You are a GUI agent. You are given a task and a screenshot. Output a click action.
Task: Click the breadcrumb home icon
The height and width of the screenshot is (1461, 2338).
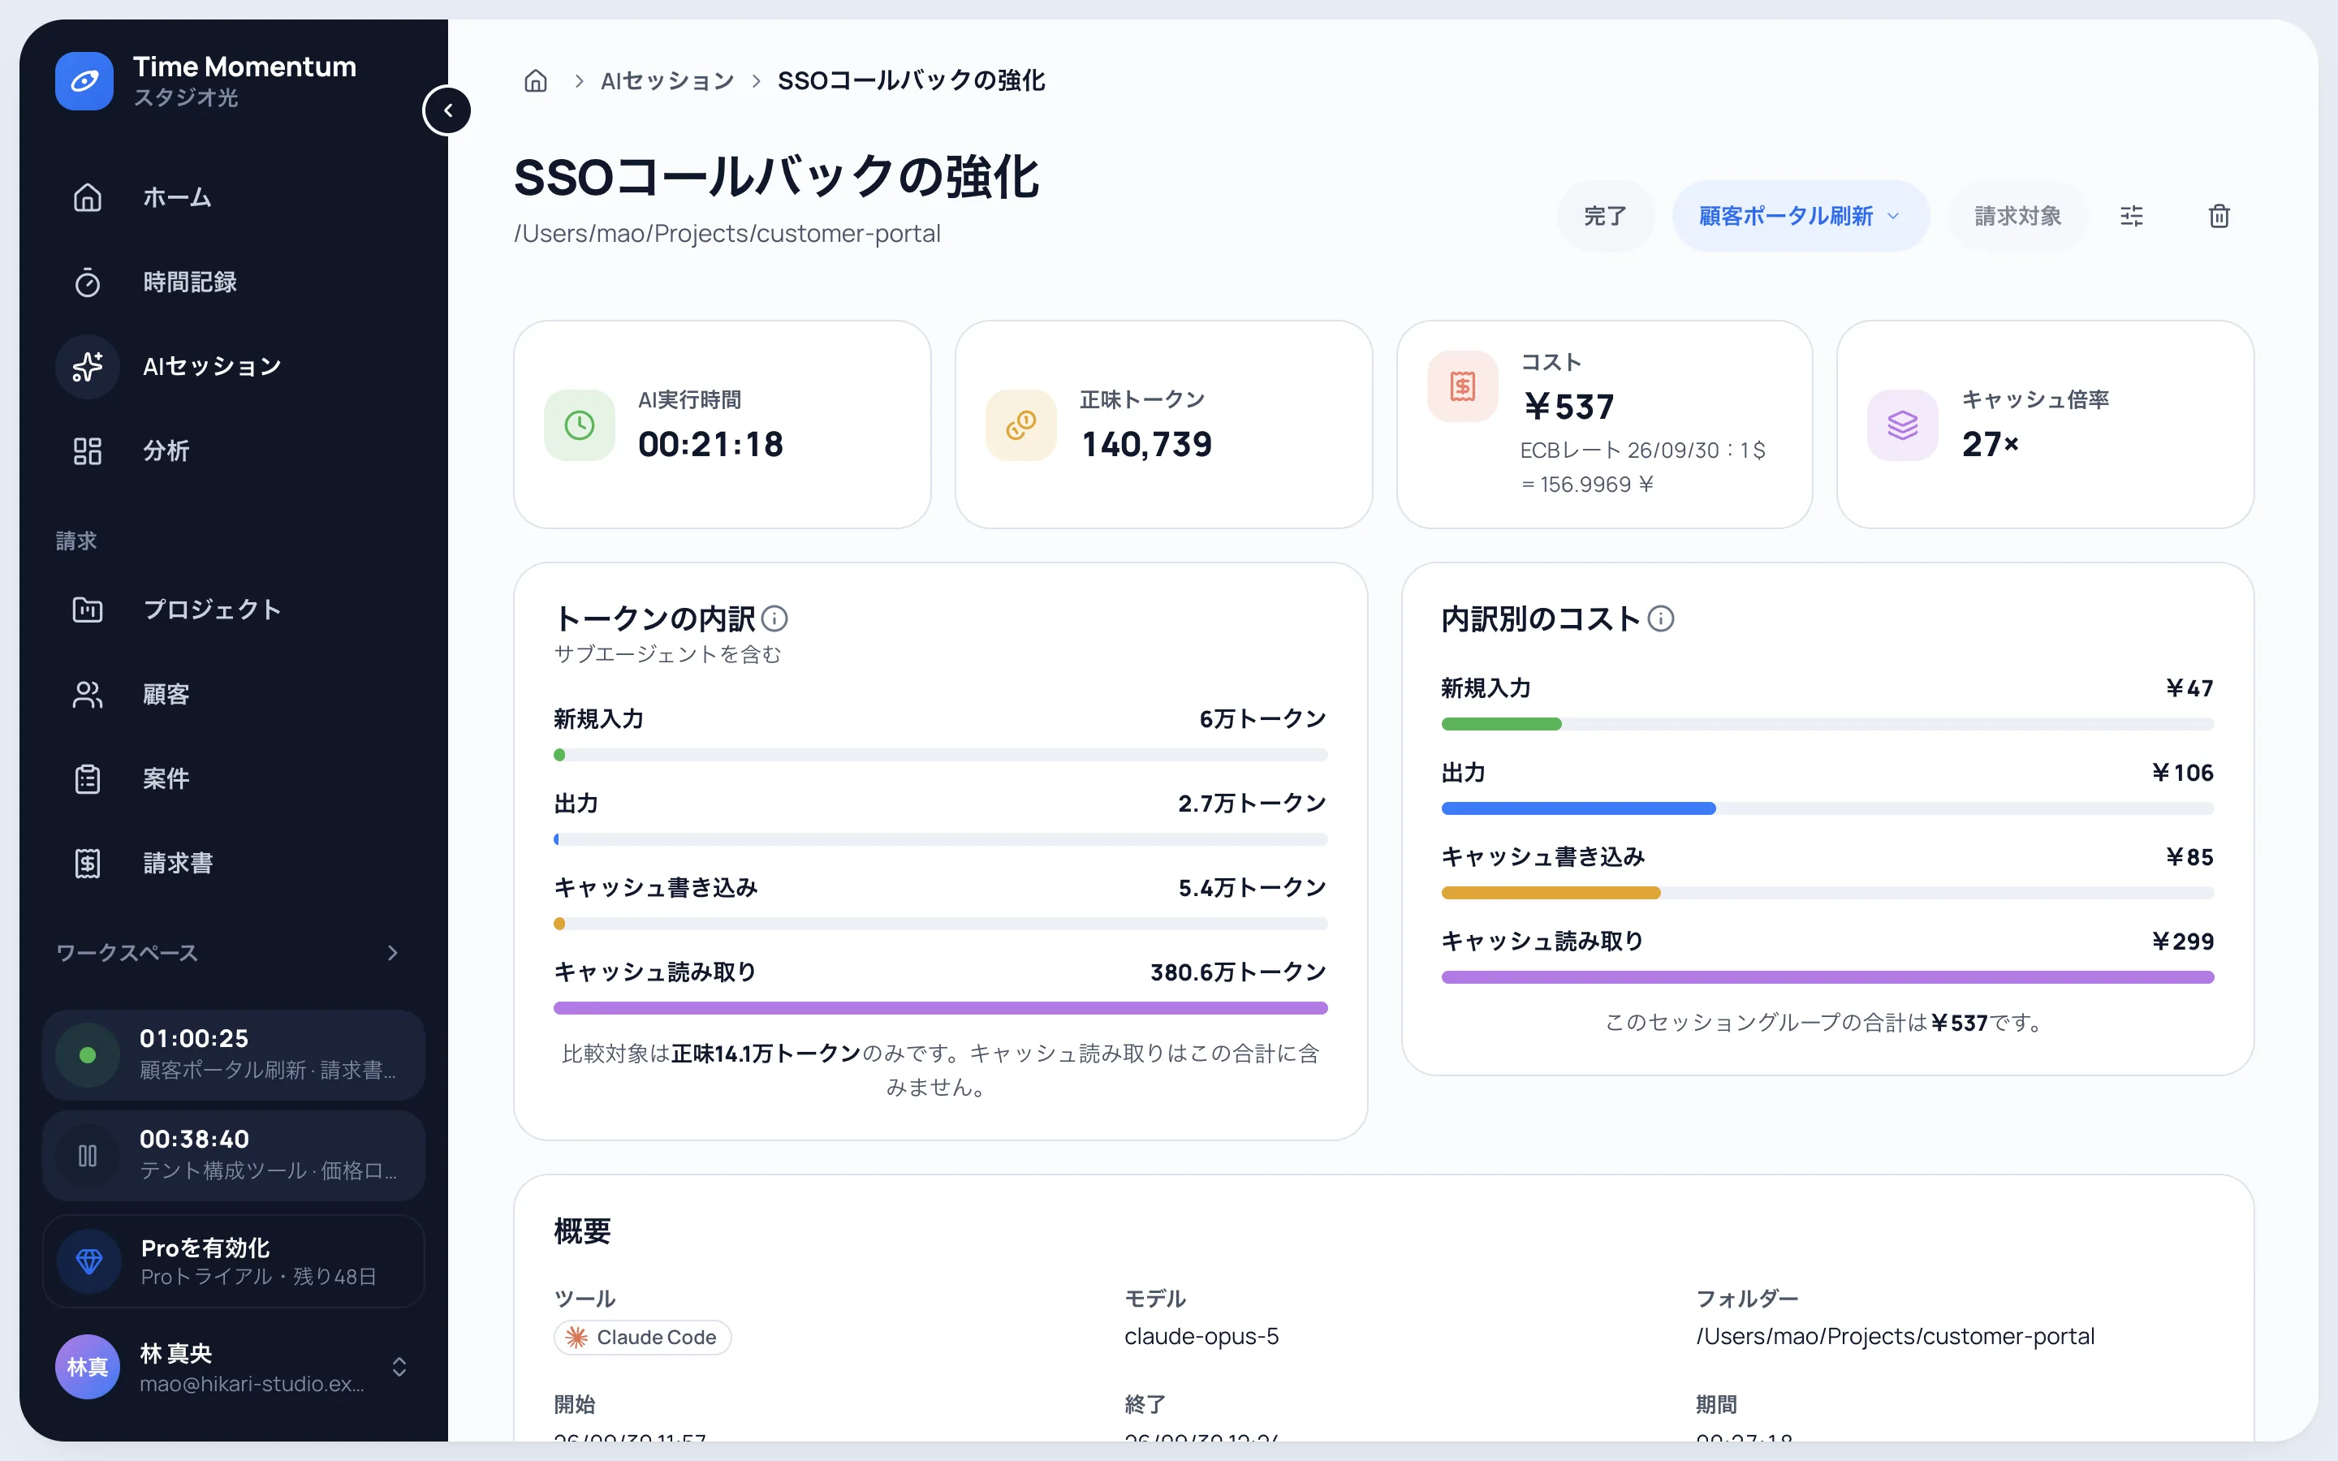(x=535, y=80)
